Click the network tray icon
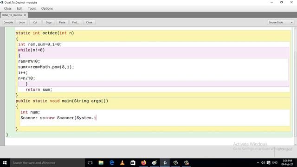This screenshot has width=297, height=167. pos(268,163)
